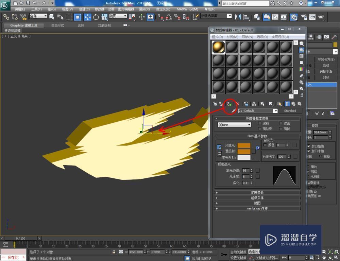Collapse the Blinn 基本参数 rollout
The width and height of the screenshot is (340, 261).
[217, 136]
